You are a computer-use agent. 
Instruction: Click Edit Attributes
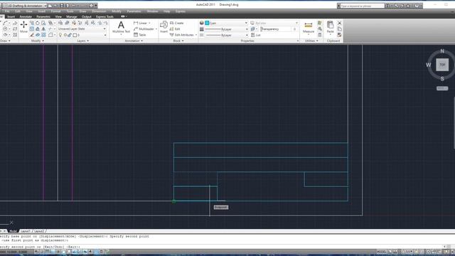point(182,35)
